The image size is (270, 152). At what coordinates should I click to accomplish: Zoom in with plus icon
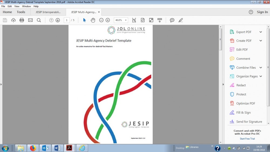coord(108,20)
